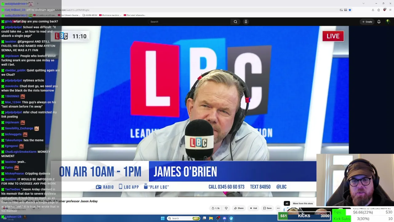Open the Mushroom murderer bookmark

point(110,15)
